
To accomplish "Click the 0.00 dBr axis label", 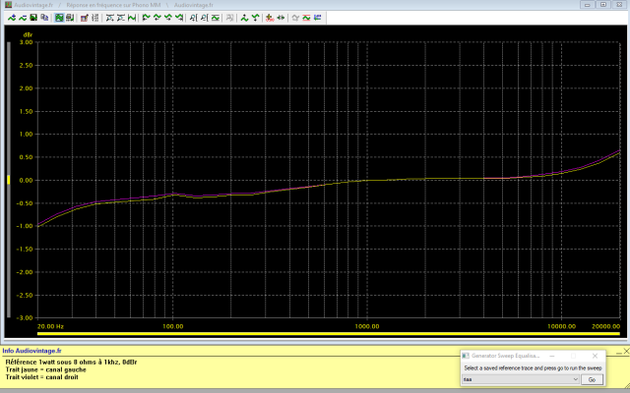I will coord(26,180).
